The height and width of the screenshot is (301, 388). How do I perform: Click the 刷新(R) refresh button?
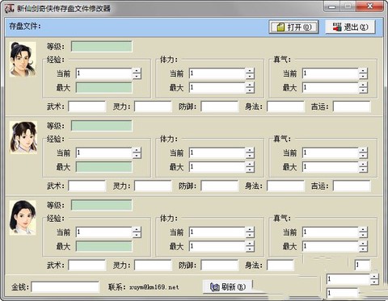(228, 286)
